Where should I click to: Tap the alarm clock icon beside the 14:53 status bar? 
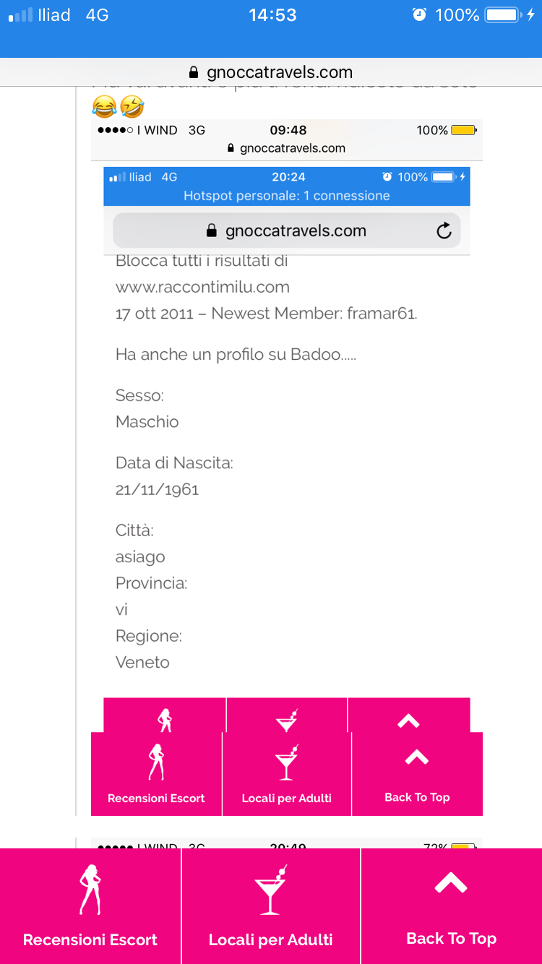pyautogui.click(x=419, y=14)
